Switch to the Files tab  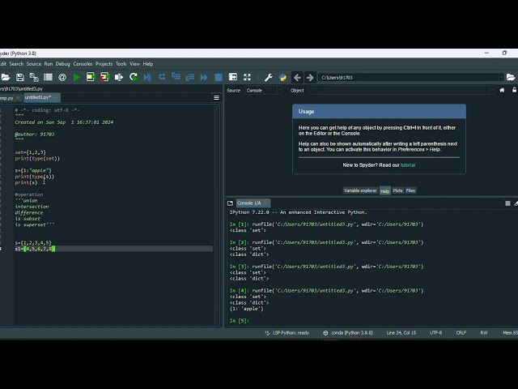[x=410, y=190]
